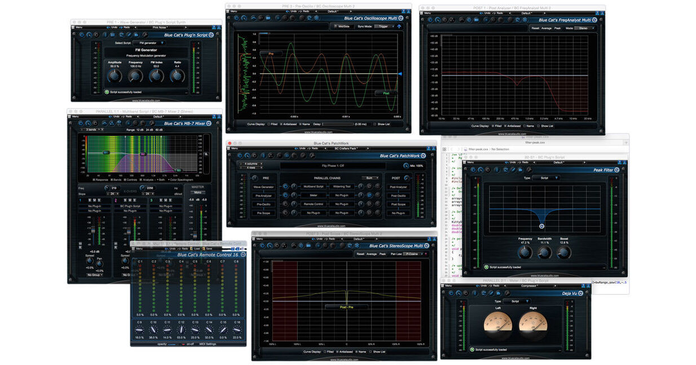
Task: Click the zoom magnifier icon in MB-7 Mixer
Action: [205, 153]
